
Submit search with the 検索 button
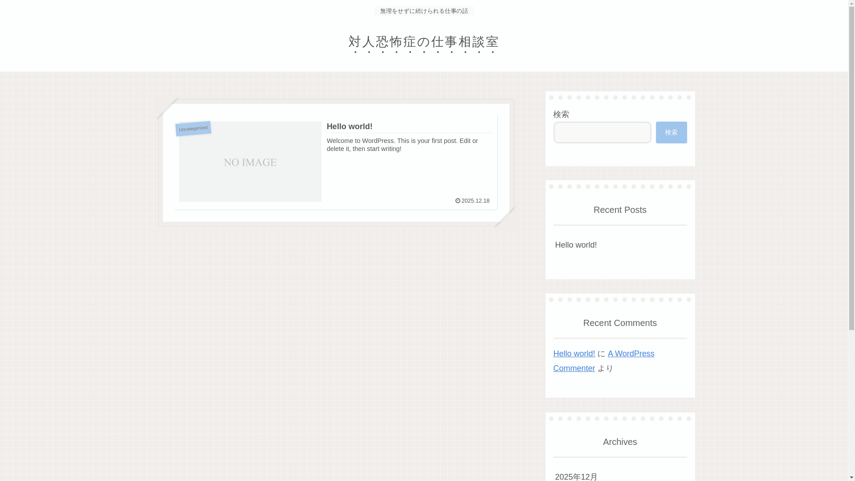(x=671, y=132)
